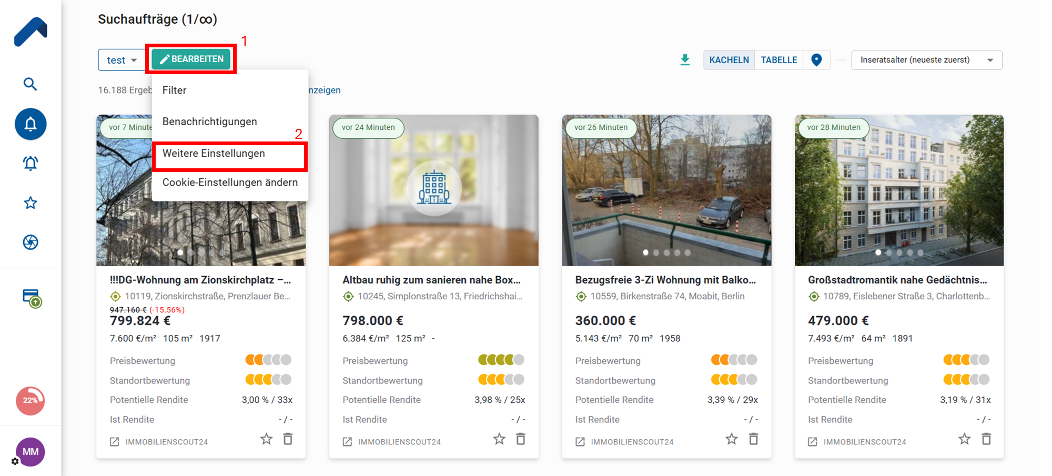Open favorites star in left sidebar
Image resolution: width=1052 pixels, height=476 pixels.
pyautogui.click(x=30, y=203)
